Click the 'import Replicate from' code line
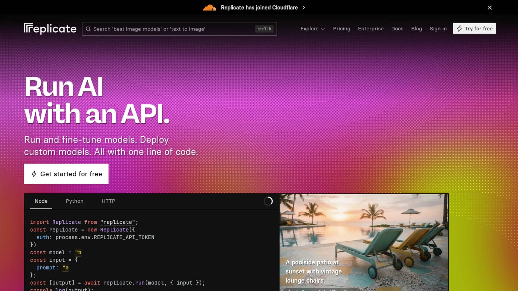This screenshot has width=518, height=291. click(x=84, y=222)
